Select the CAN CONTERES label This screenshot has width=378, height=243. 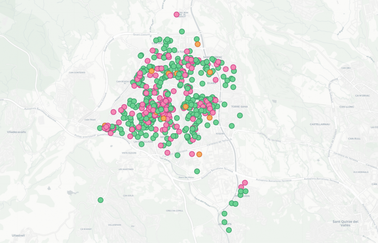pyautogui.click(x=77, y=72)
